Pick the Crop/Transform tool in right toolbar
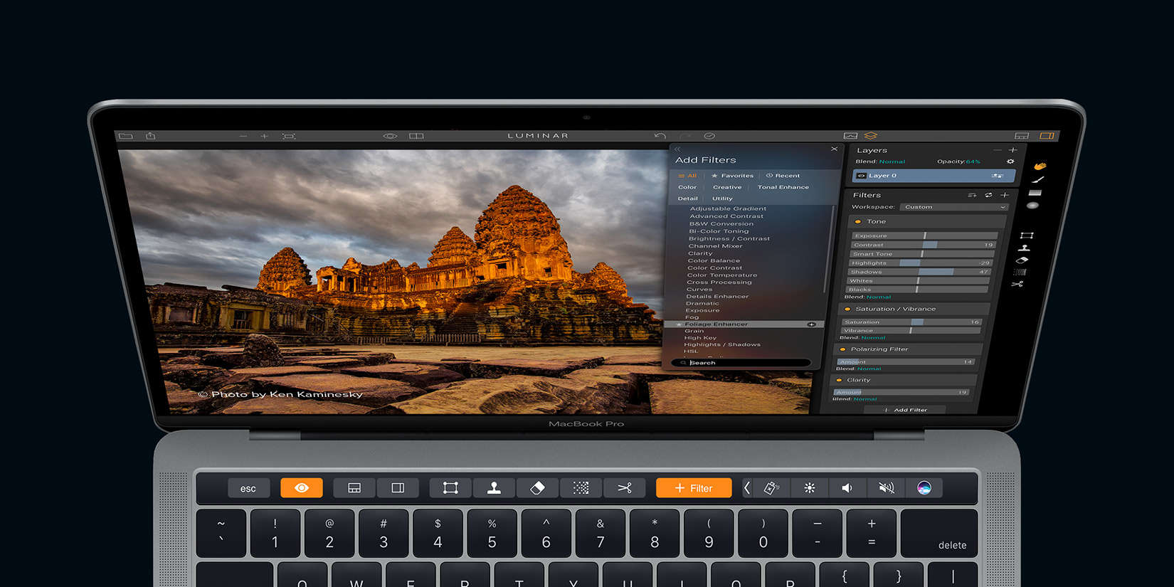The width and height of the screenshot is (1174, 587). [x=1026, y=236]
